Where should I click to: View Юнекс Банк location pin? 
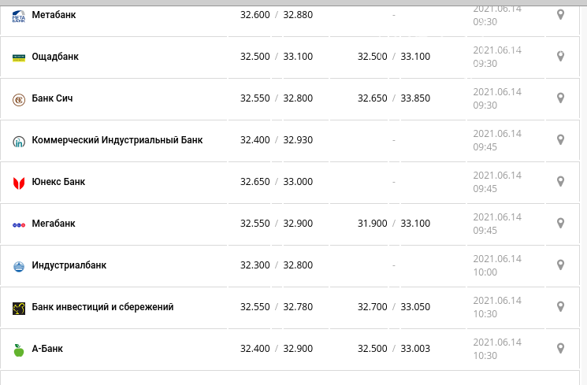click(x=560, y=181)
